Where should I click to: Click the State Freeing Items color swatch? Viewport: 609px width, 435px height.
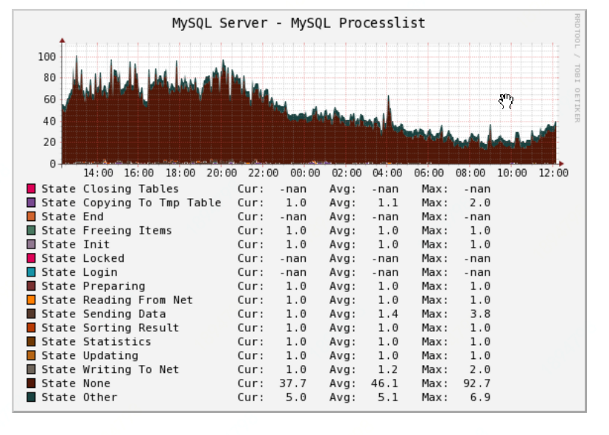coord(31,230)
